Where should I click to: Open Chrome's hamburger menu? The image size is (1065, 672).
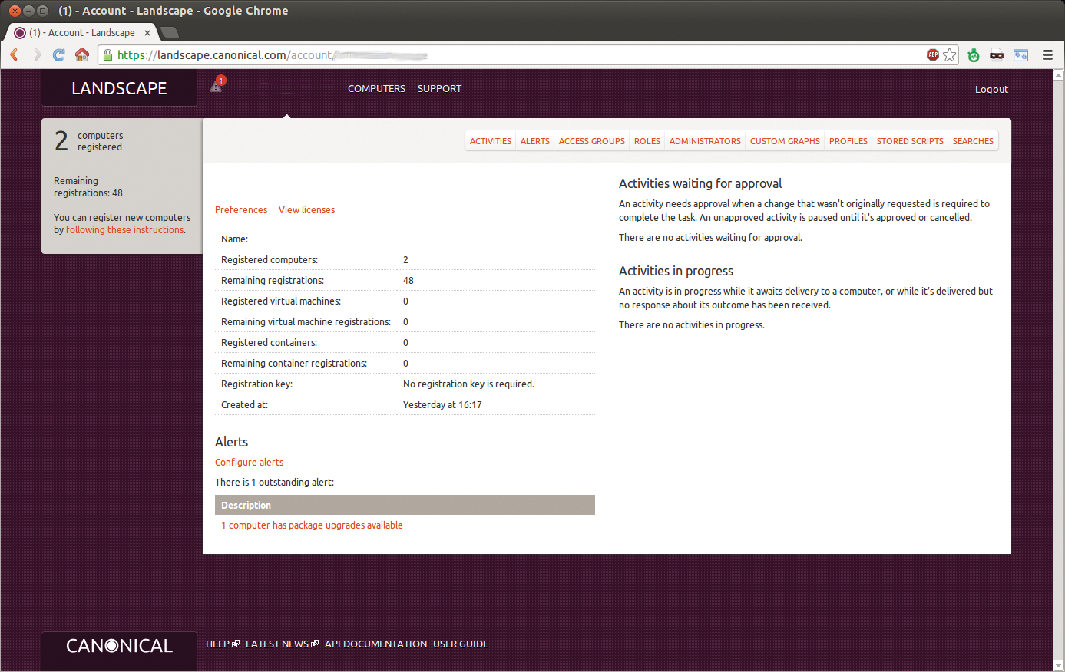pos(1047,54)
